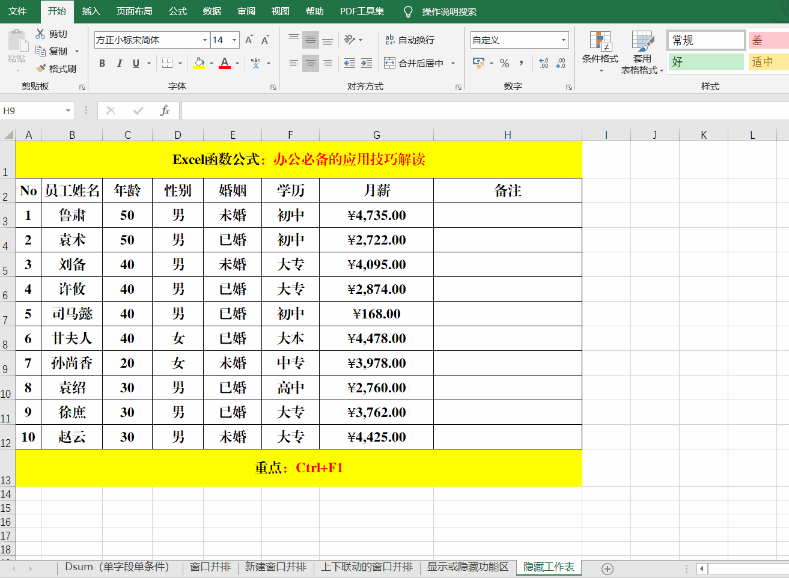The height and width of the screenshot is (578, 789).
Task: Apply yellow fill color to cell
Action: click(x=199, y=63)
